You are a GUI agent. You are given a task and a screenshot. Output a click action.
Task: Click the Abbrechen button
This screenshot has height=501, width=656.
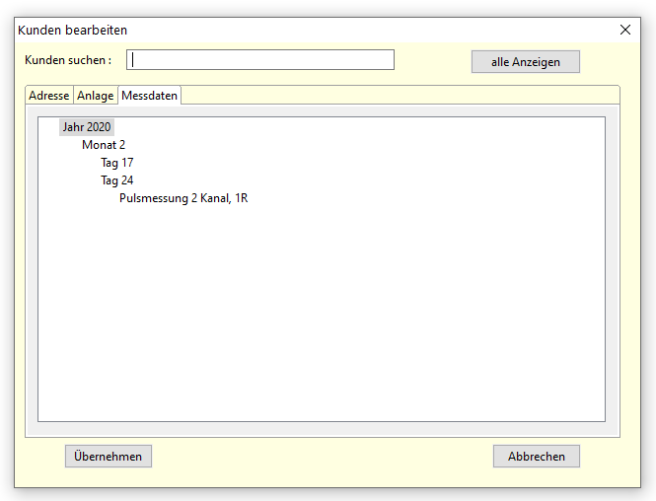click(537, 457)
